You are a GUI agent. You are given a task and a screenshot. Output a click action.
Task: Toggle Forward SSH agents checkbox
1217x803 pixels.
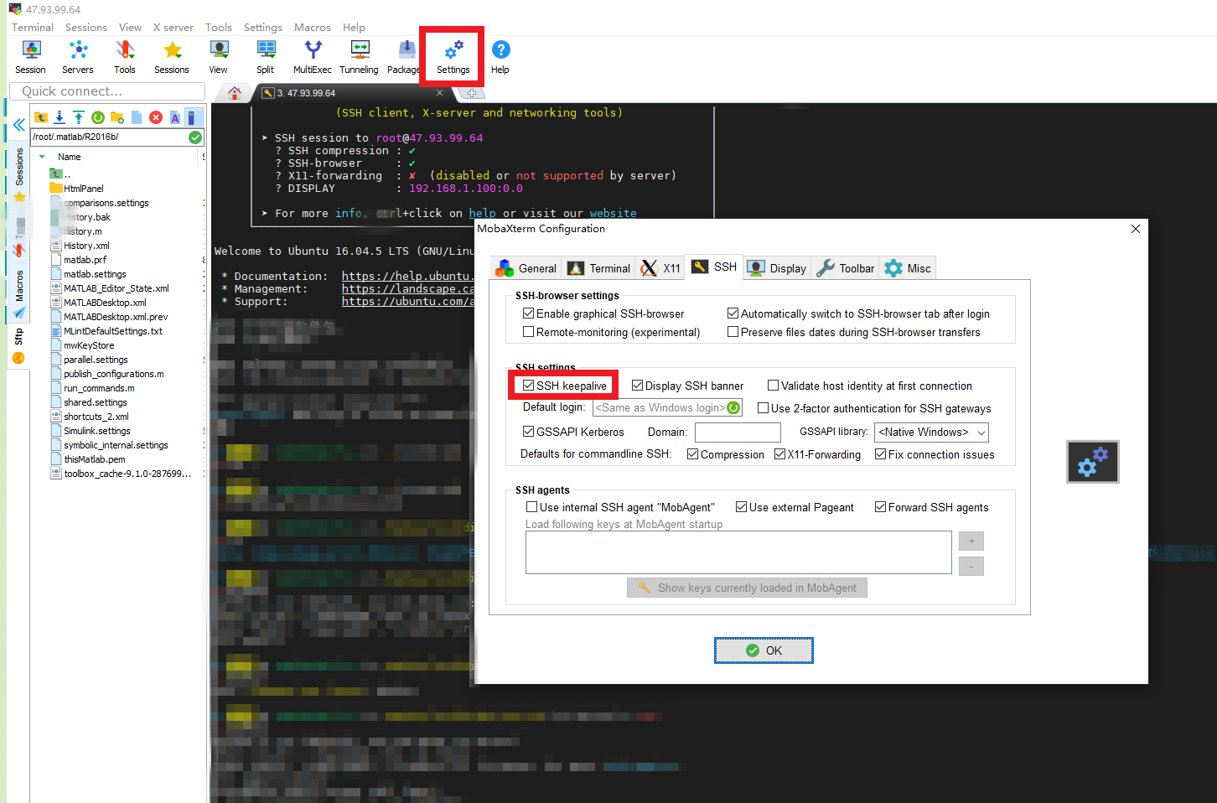pyautogui.click(x=881, y=507)
